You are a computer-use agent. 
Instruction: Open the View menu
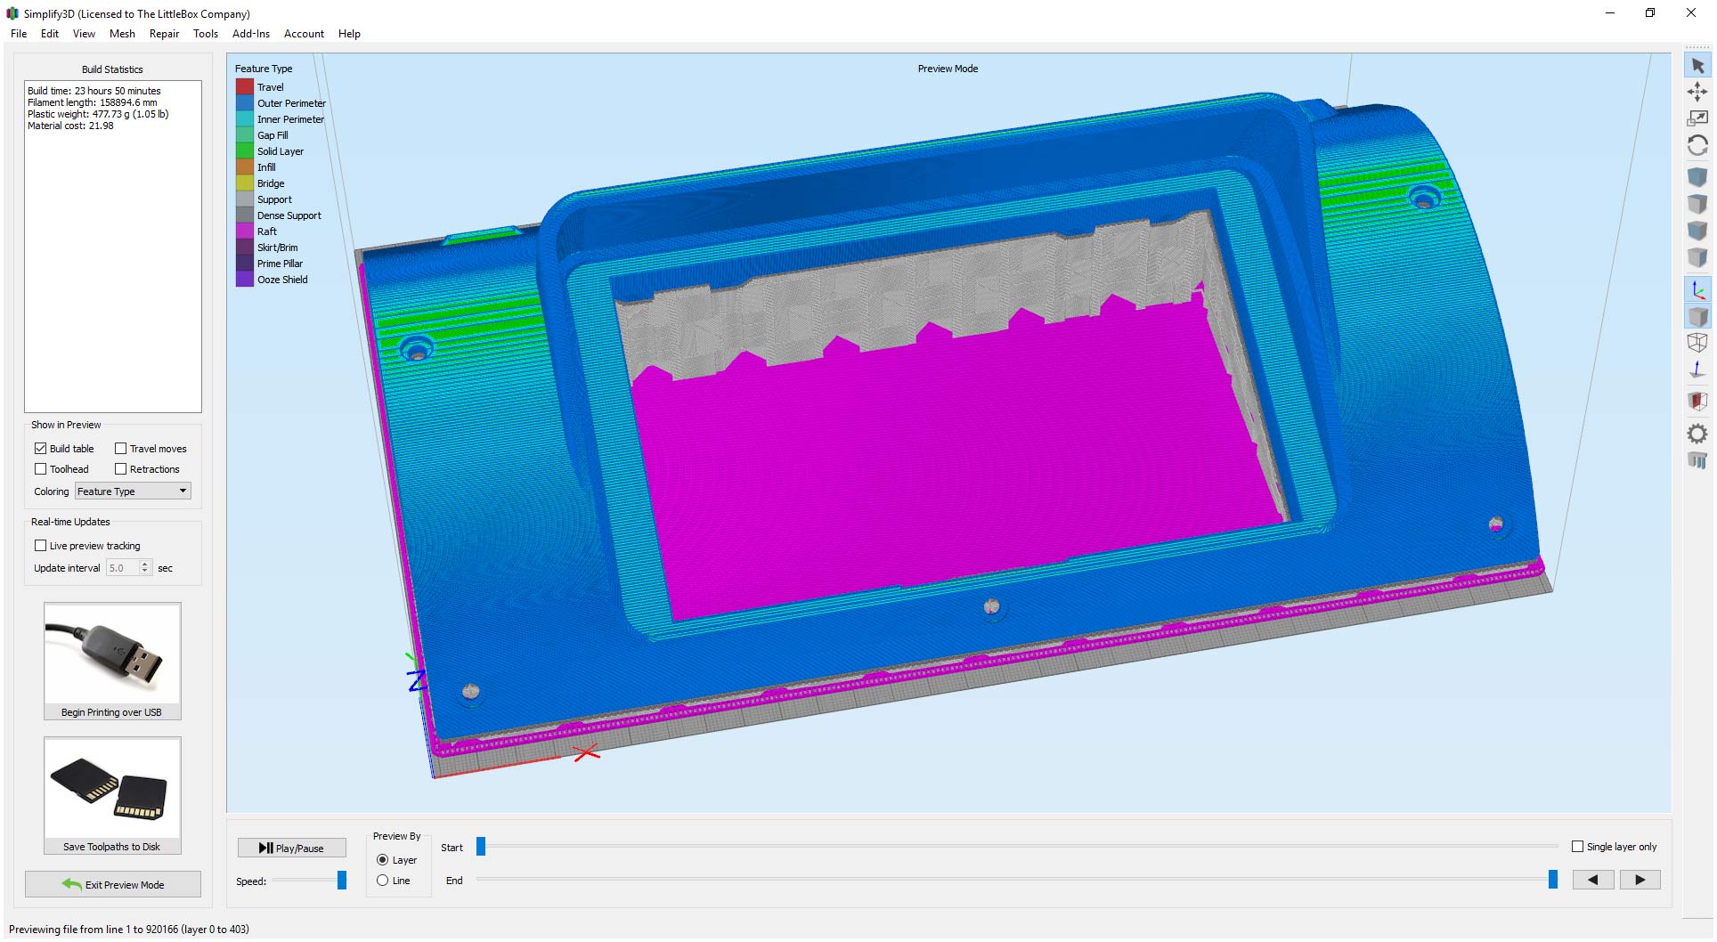click(84, 34)
